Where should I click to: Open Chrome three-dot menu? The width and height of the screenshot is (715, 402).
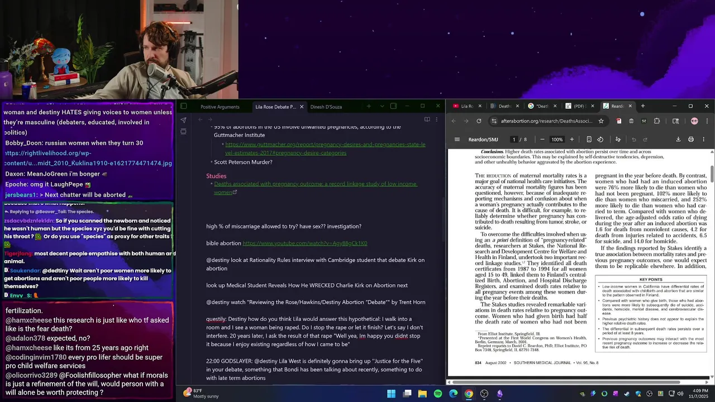[707, 121]
